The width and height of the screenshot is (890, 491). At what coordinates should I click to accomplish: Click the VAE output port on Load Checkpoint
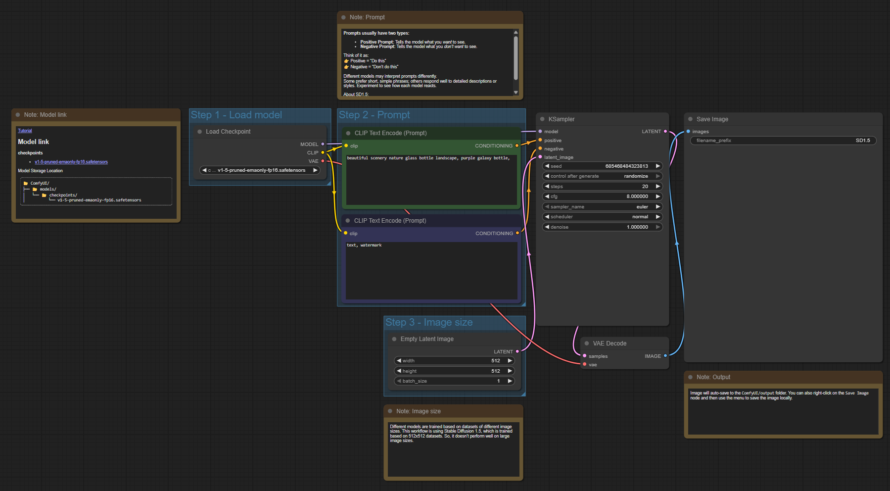point(323,161)
